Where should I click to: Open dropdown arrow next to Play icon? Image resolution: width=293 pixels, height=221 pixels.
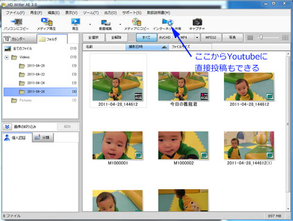click(90, 24)
